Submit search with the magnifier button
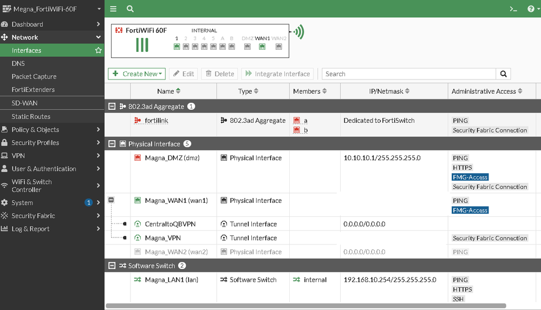This screenshot has width=541, height=310. (504, 74)
